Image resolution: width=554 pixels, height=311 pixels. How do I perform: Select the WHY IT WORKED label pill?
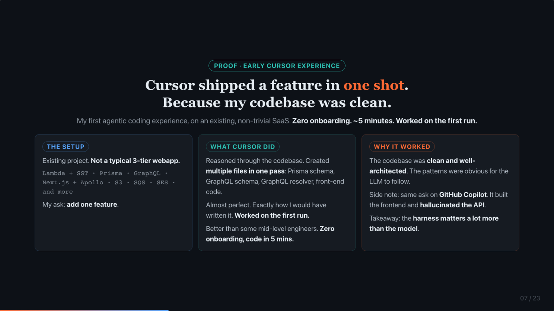tap(402, 147)
